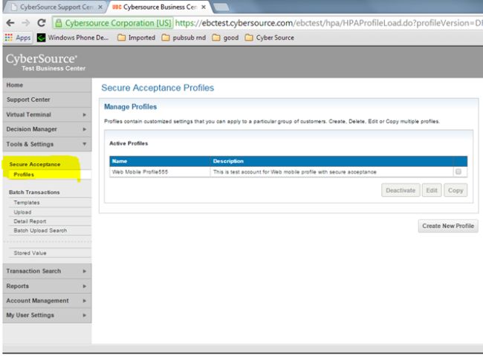Open the Virtual Terminal menu item
This screenshot has width=483, height=357.
[x=47, y=115]
